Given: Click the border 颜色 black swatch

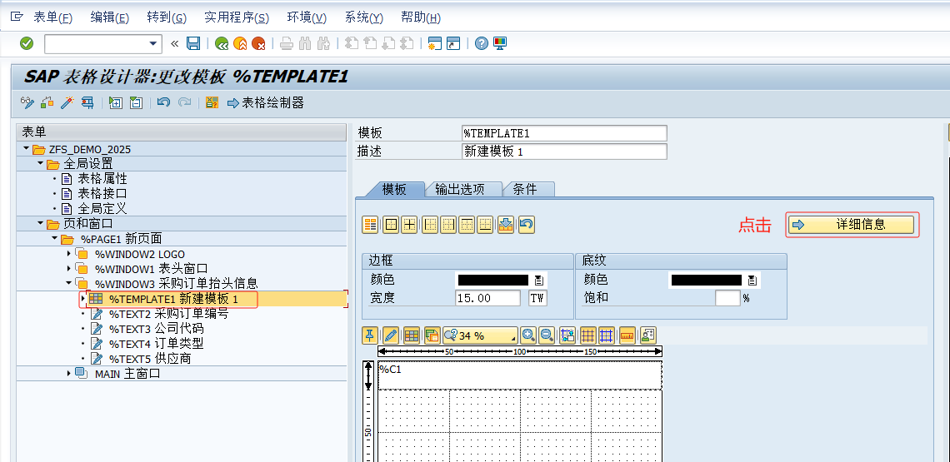Looking at the screenshot, I should [493, 280].
